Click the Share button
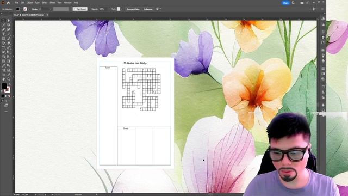 [286, 3]
